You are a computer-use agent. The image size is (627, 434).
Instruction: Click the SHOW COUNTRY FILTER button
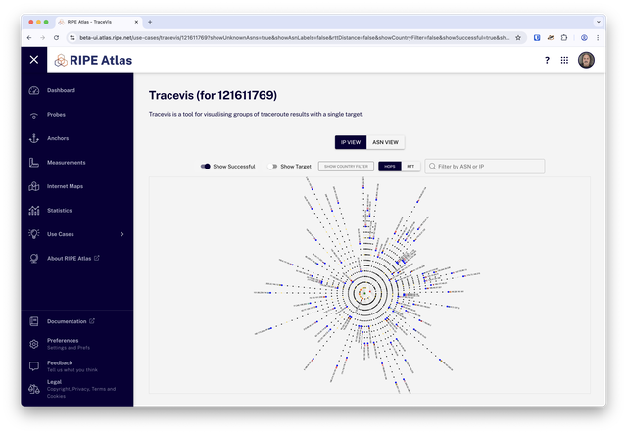(346, 167)
